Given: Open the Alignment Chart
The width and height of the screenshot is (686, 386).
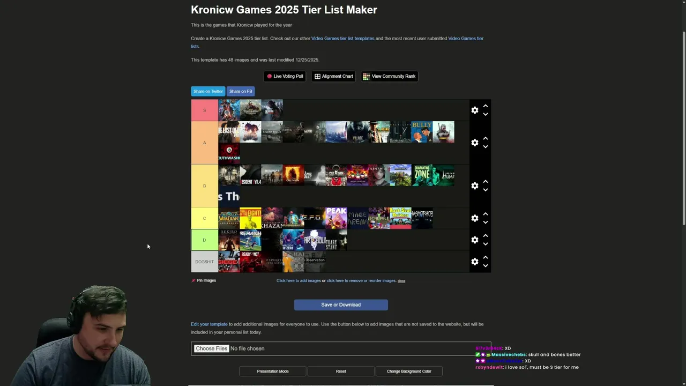Looking at the screenshot, I should click(x=333, y=76).
